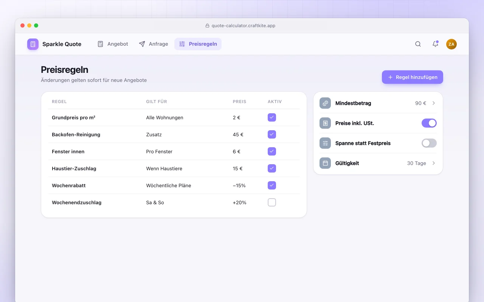484x302 pixels.
Task: Click the +20% price cell
Action: click(x=240, y=202)
